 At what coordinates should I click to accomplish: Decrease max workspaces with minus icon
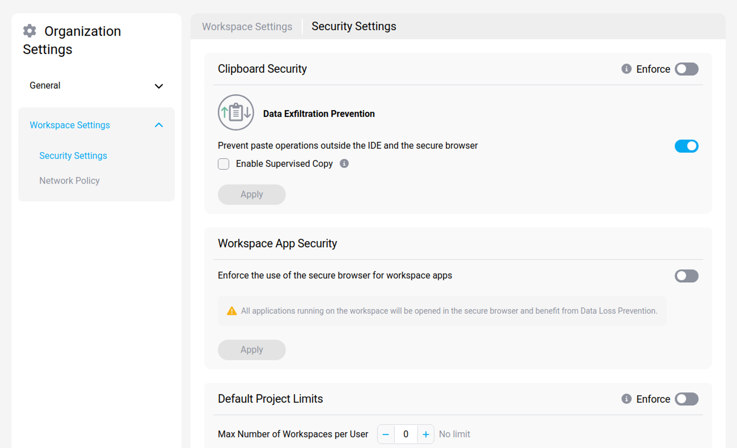[x=385, y=434]
